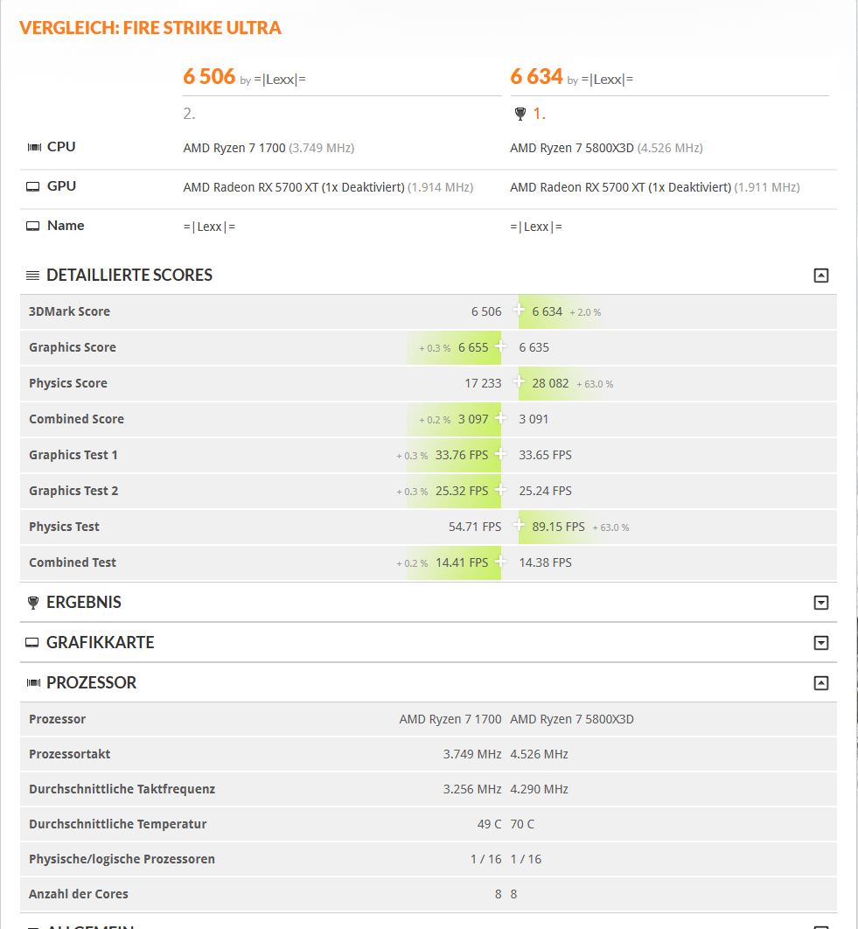Click the chip icon beside Prozessor
The image size is (858, 929).
coord(34,682)
